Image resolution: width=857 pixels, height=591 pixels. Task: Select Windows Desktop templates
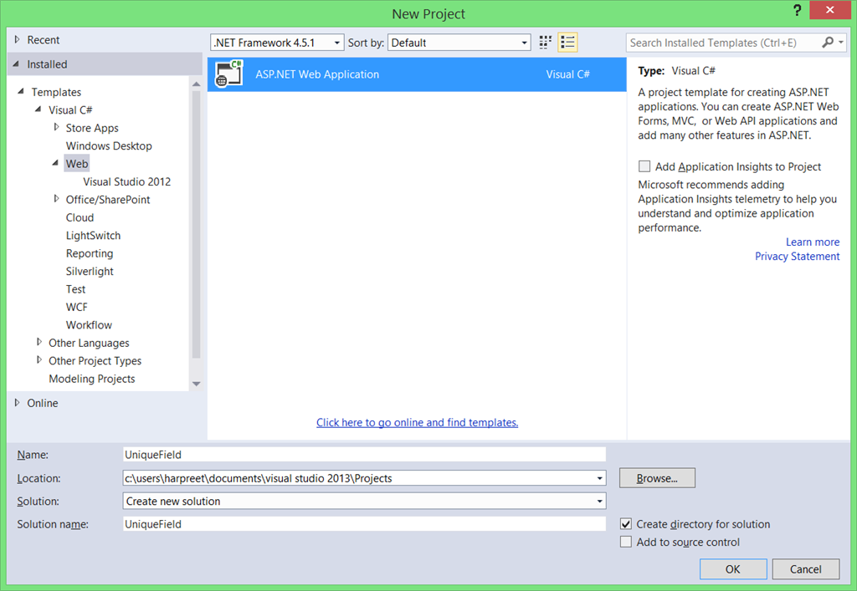click(x=109, y=145)
